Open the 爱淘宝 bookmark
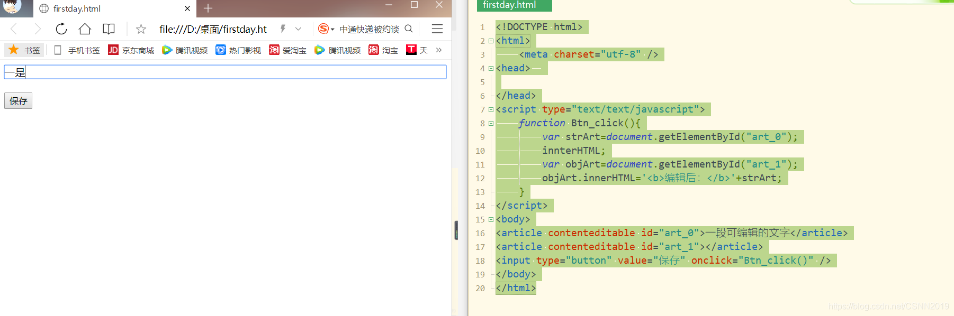Screen dimensions: 954x316 [x=287, y=50]
